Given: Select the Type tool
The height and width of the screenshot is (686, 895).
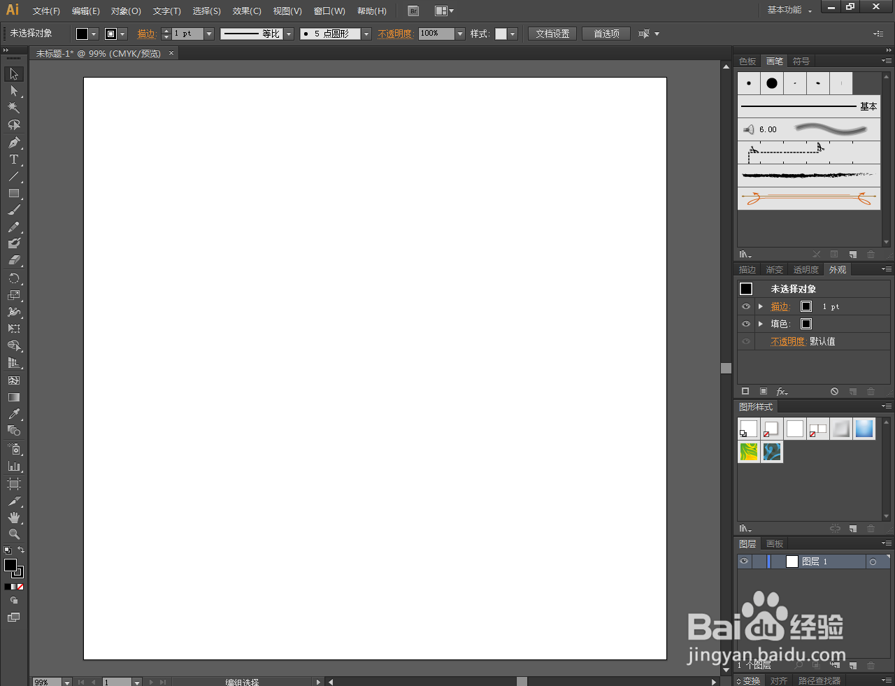Looking at the screenshot, I should point(14,159).
